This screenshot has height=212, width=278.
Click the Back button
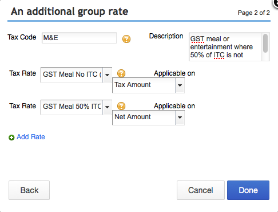[x=29, y=190]
